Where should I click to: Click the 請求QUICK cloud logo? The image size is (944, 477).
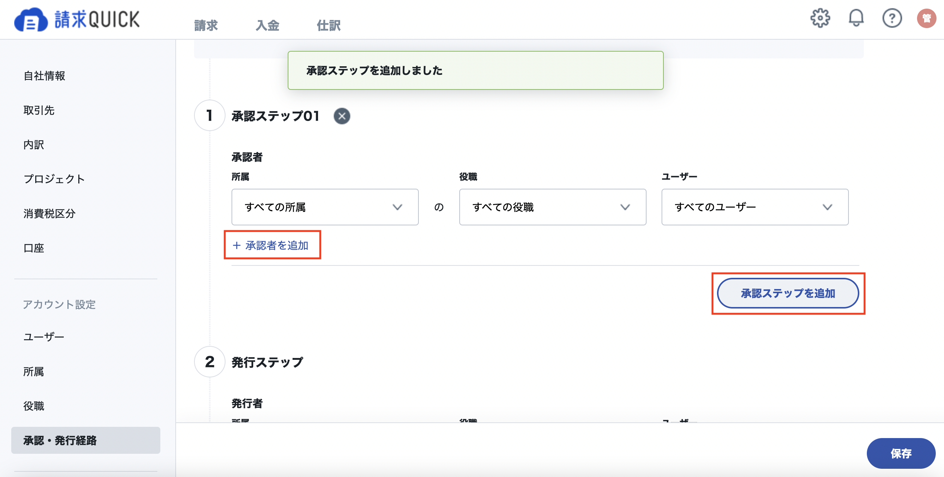(x=77, y=19)
